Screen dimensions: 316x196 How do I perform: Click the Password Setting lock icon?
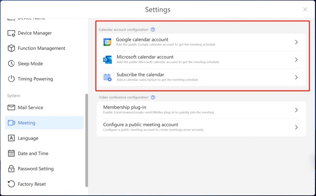(x=11, y=169)
